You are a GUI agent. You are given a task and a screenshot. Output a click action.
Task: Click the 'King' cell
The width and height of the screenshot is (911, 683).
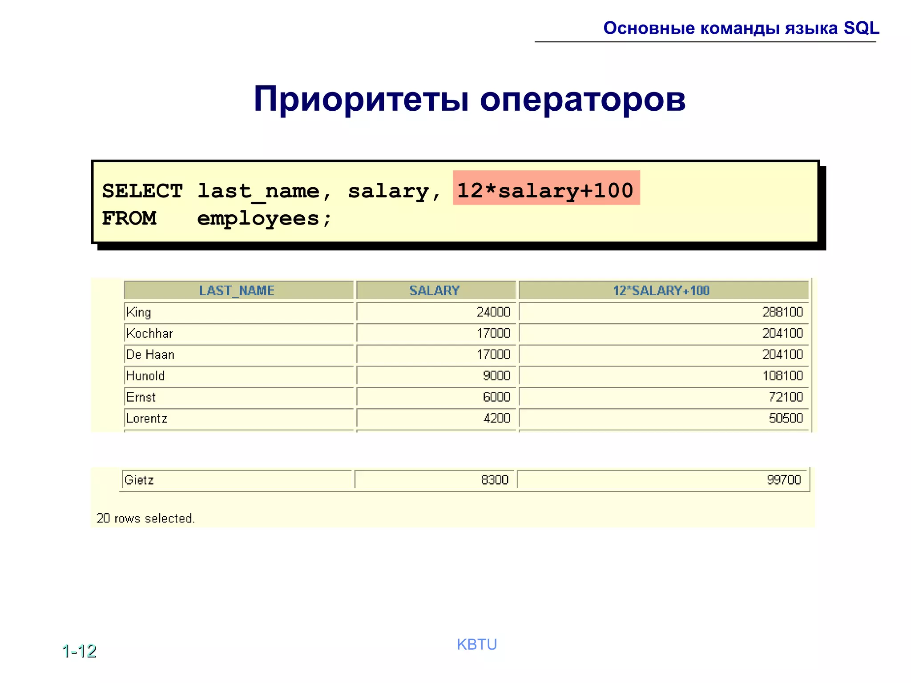click(239, 312)
